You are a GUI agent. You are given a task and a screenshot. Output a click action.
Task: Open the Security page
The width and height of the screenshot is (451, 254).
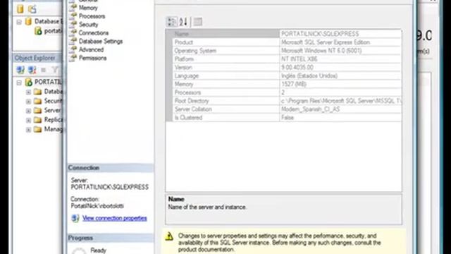pyautogui.click(x=88, y=25)
